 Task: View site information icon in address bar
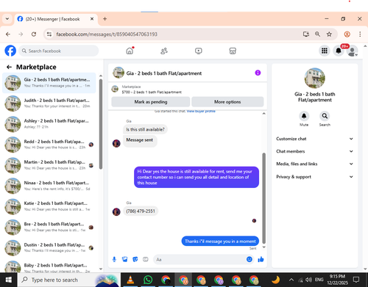49,34
